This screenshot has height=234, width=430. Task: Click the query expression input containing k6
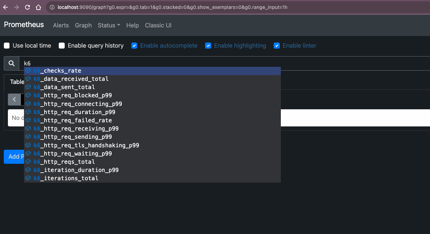[x=224, y=63]
